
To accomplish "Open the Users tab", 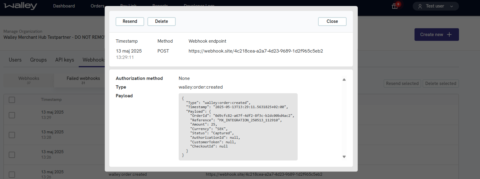I will [15, 60].
